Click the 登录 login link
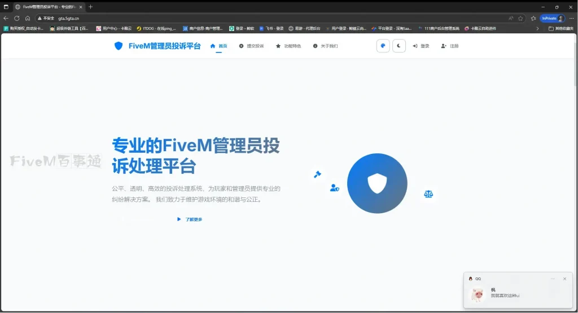 (421, 46)
